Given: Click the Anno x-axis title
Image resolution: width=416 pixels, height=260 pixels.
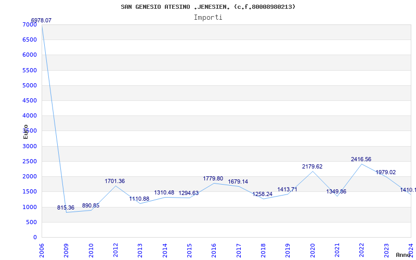Looking at the screenshot, I should [x=403, y=255].
